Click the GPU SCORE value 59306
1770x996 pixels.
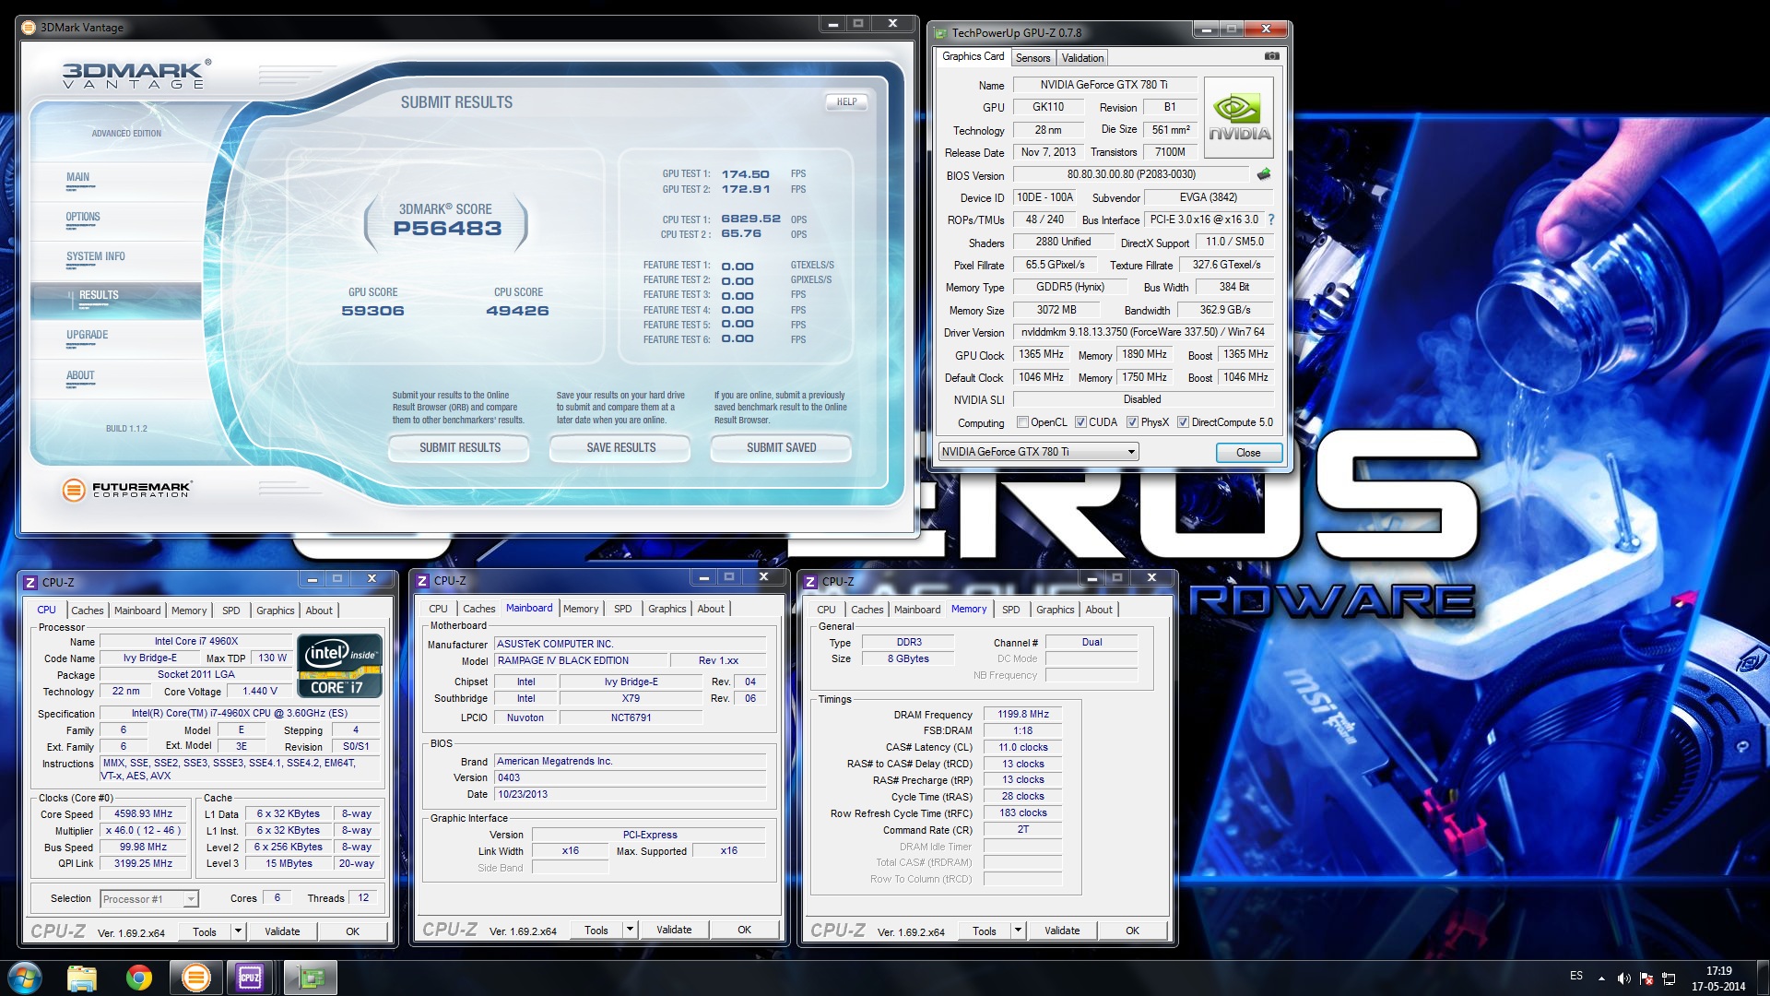(372, 311)
